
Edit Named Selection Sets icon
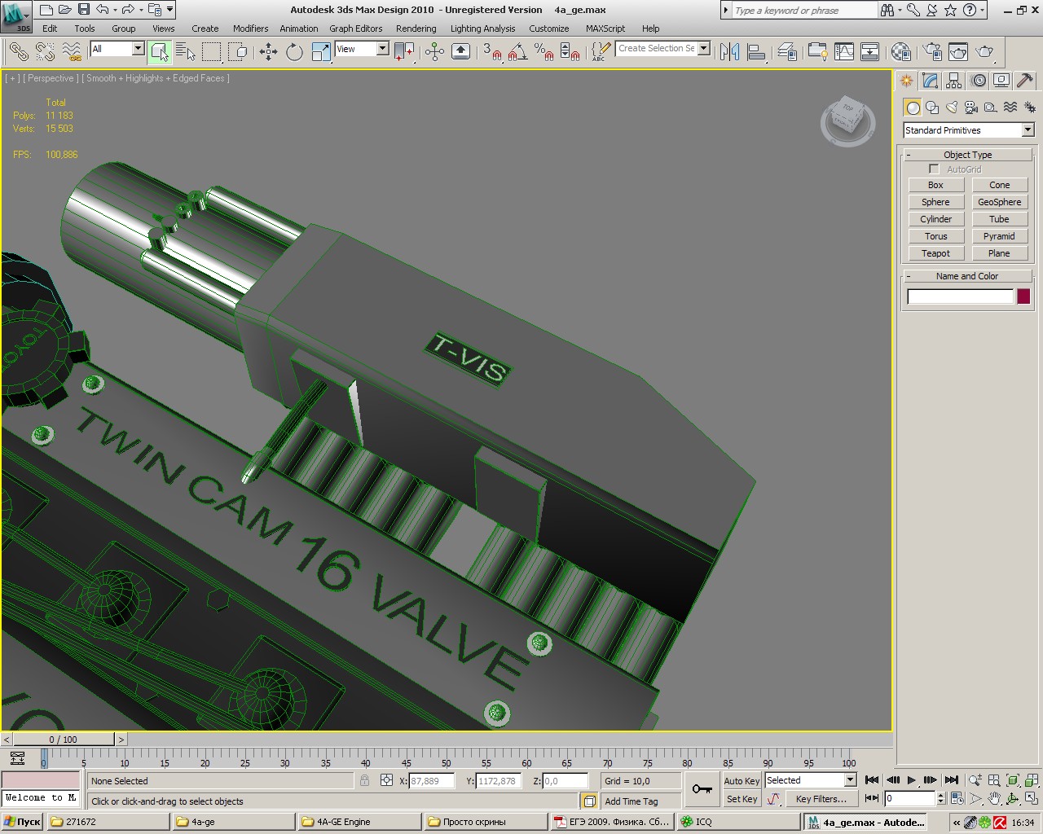pyautogui.click(x=599, y=52)
